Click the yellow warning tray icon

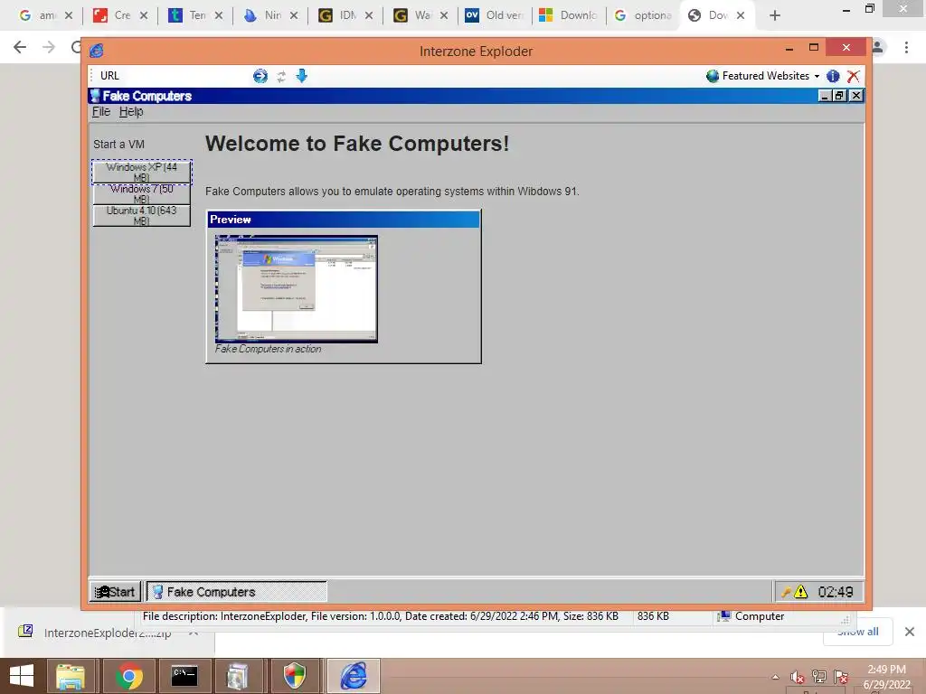pyautogui.click(x=801, y=591)
